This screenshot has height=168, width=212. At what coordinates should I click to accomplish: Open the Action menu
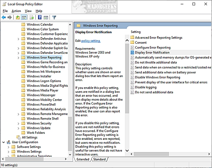[16, 11]
